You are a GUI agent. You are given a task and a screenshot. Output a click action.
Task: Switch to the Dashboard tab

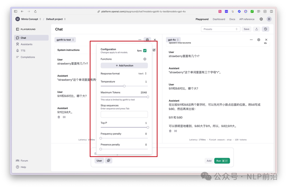219,19
